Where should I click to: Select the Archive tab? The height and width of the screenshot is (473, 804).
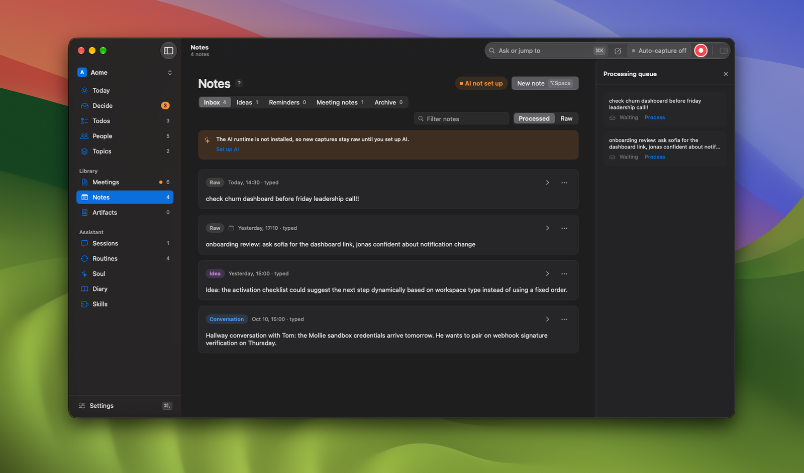pos(388,102)
